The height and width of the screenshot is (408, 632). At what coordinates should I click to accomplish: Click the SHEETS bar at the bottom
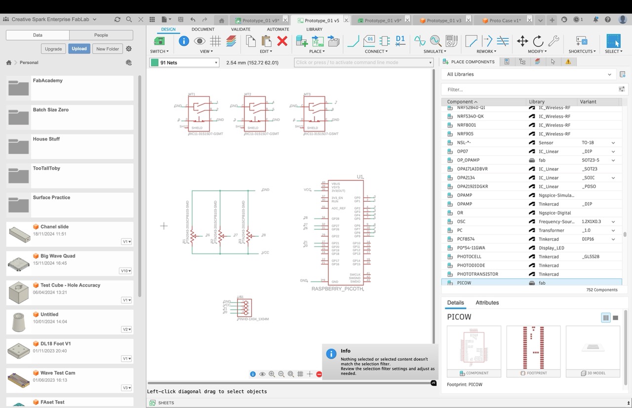point(166,403)
